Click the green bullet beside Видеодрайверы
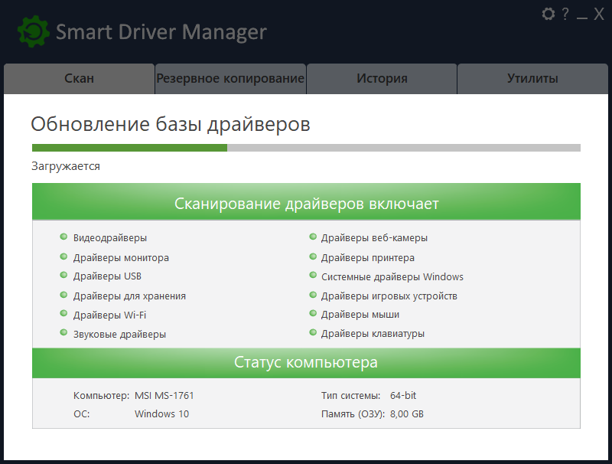Image resolution: width=612 pixels, height=464 pixels. (x=63, y=237)
